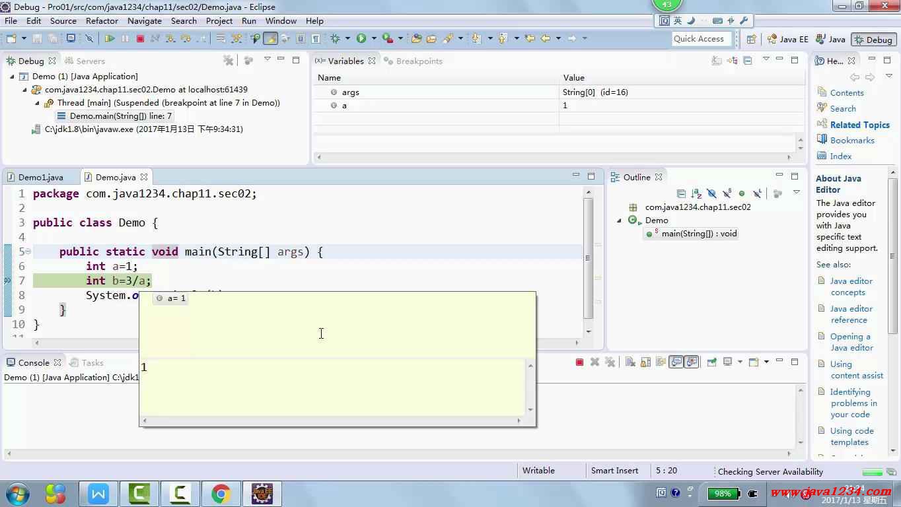Open the Java editor concepts link

pos(851,287)
